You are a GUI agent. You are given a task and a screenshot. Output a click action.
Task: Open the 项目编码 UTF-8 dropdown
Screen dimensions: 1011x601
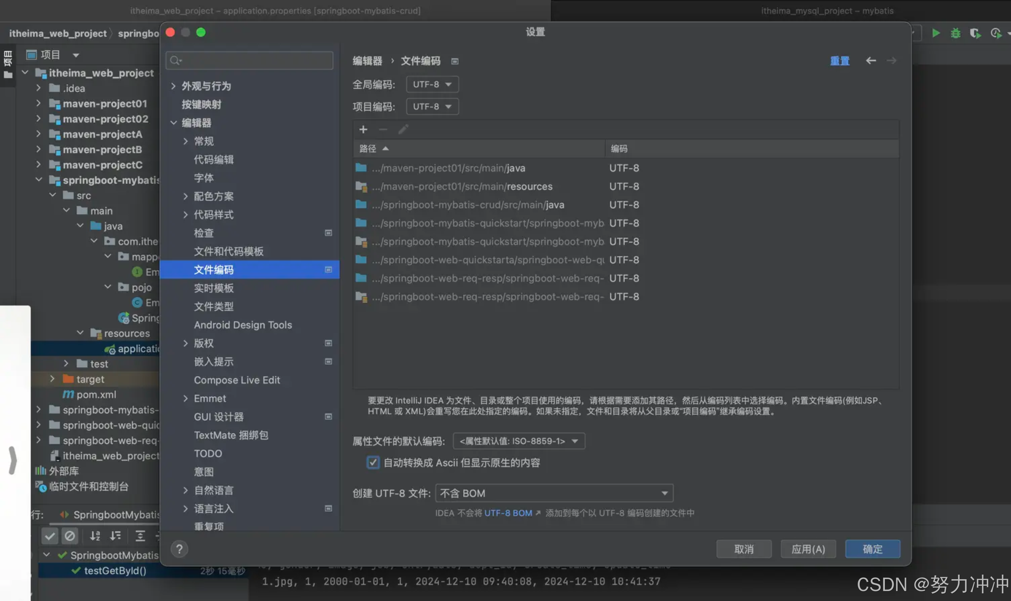point(432,106)
